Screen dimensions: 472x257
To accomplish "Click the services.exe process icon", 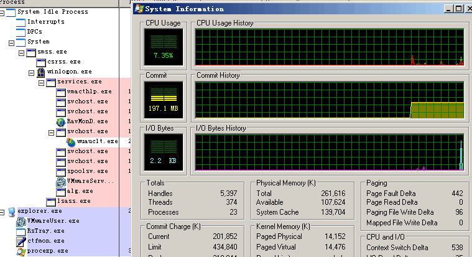I will [x=50, y=82].
